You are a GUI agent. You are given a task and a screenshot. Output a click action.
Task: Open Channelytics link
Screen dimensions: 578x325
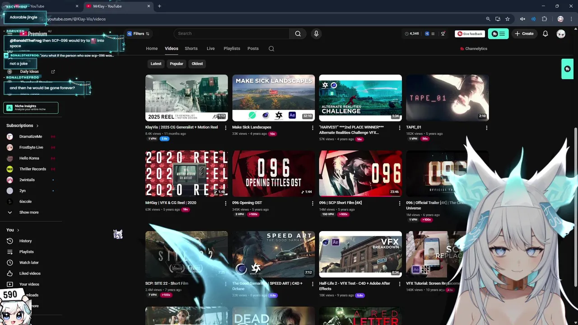pos(473,49)
